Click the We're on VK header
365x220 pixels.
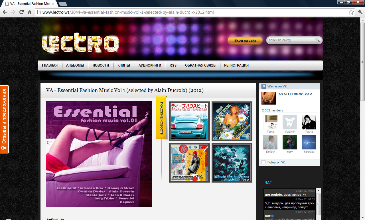(x=277, y=86)
